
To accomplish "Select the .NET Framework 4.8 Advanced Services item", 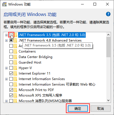I will click(50, 40).
